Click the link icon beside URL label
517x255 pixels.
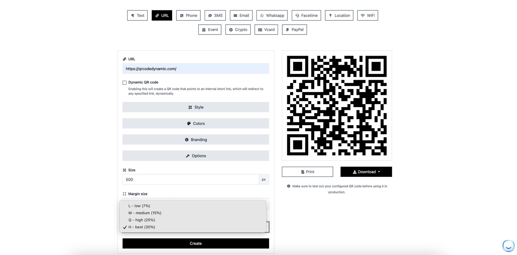click(x=124, y=59)
